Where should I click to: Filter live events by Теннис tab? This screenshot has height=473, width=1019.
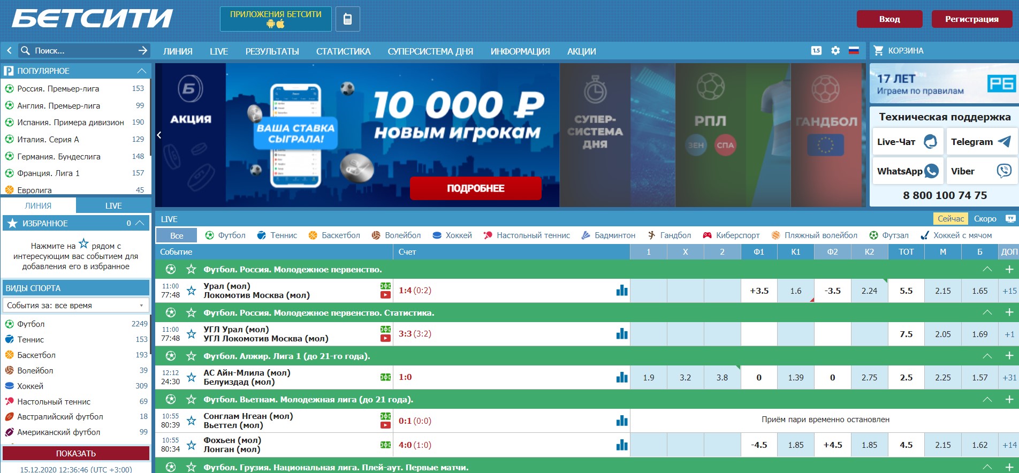tap(277, 235)
